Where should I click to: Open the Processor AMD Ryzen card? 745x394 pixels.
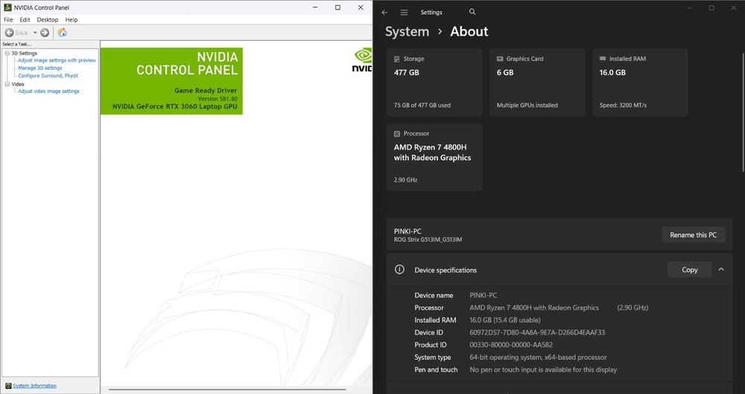(x=434, y=157)
